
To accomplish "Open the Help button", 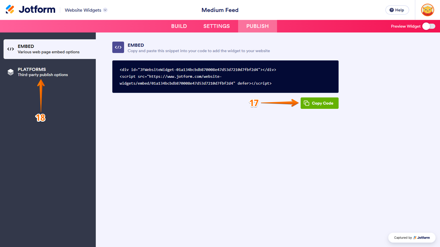I will (397, 10).
